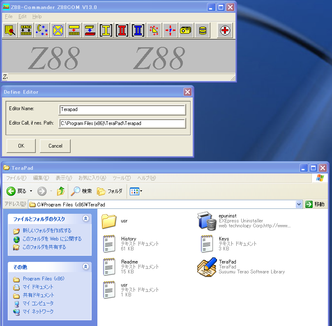Open 編集(E) menu in explorer window

[x=41, y=178]
